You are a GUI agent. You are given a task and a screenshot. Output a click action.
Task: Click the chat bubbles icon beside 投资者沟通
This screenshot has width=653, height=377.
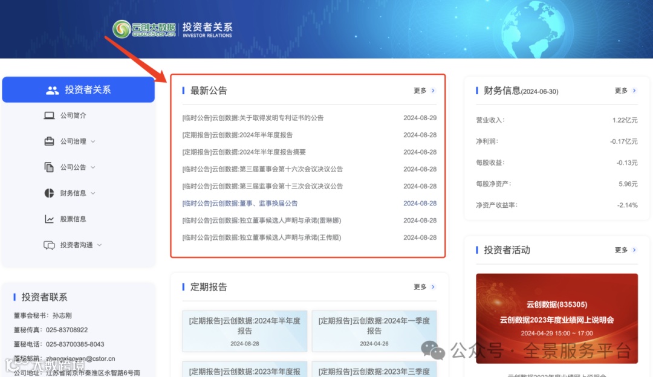pyautogui.click(x=49, y=245)
